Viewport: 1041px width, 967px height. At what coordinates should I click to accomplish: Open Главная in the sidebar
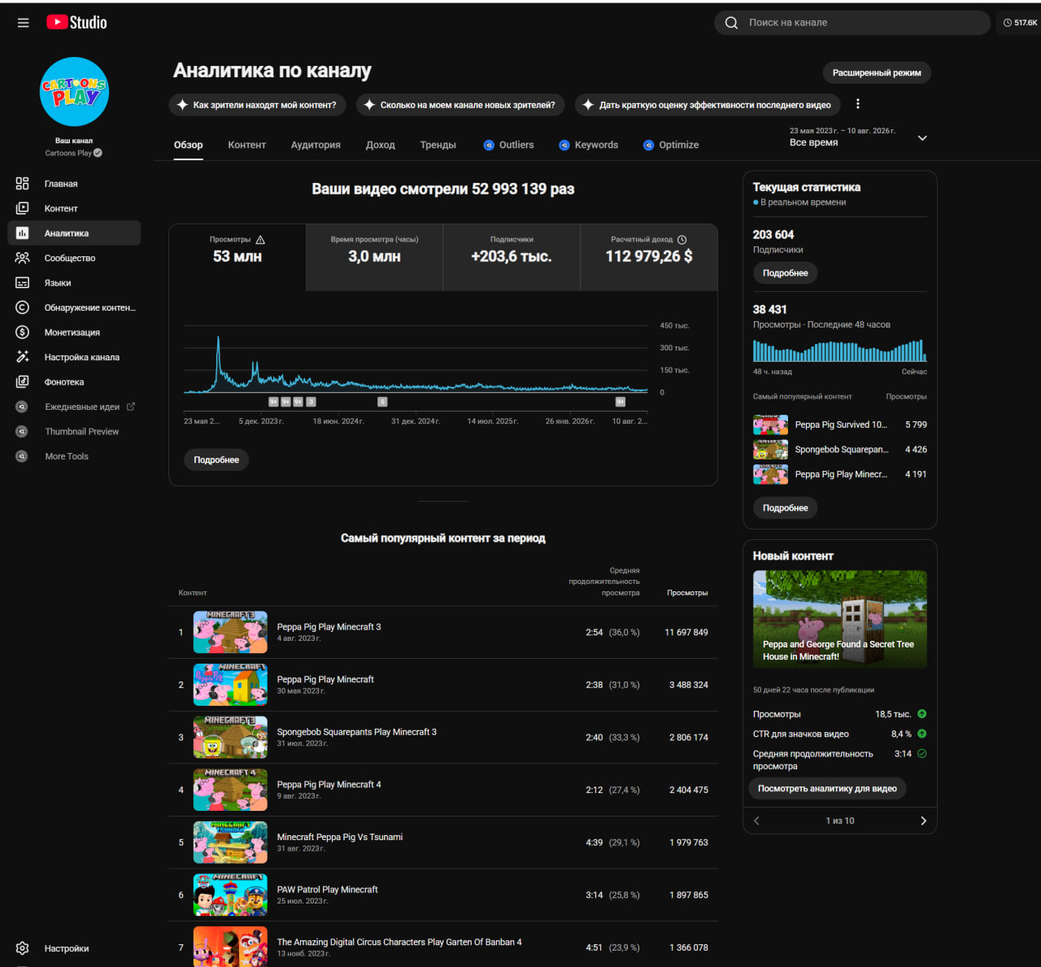(74, 184)
